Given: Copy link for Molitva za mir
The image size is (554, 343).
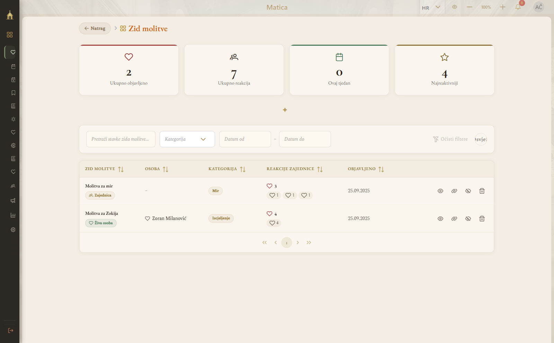Looking at the screenshot, I should tap(454, 191).
